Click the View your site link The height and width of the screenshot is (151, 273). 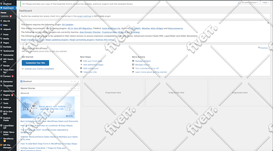tap(90, 72)
